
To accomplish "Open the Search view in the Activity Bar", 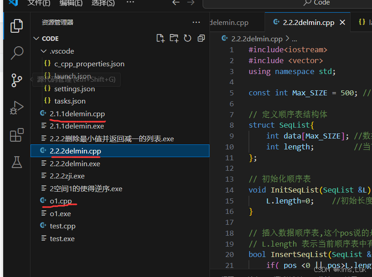I will click(x=16, y=53).
